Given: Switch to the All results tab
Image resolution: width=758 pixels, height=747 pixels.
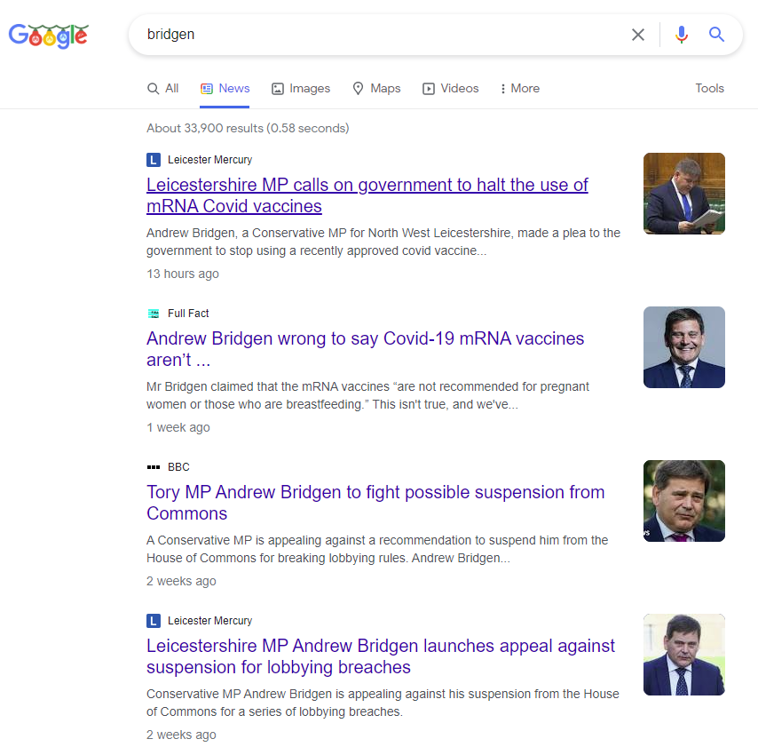Looking at the screenshot, I should pyautogui.click(x=163, y=89).
